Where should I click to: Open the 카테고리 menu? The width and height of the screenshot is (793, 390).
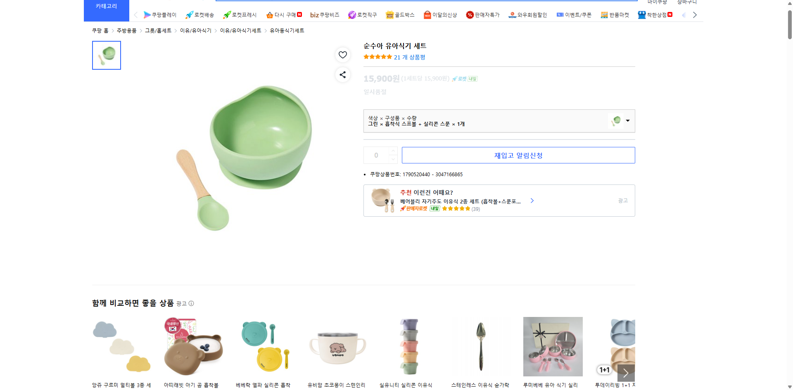point(106,6)
